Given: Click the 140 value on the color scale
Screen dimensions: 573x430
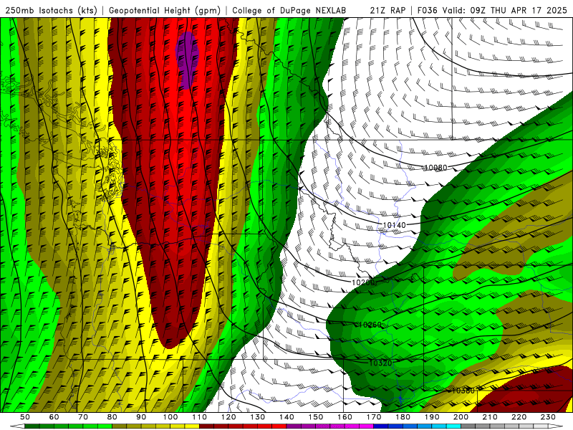Looking at the screenshot, I should [x=286, y=417].
